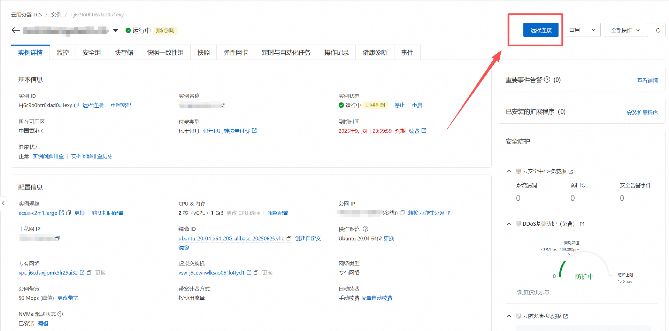Screen dimensions: 669x331
Task: Click help icon next to 操作系统
Action: pyautogui.click(x=366, y=229)
